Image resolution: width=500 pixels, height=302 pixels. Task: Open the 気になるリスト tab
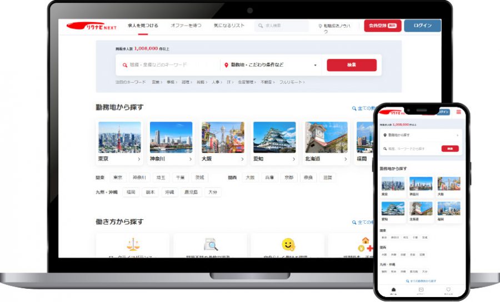click(x=229, y=26)
